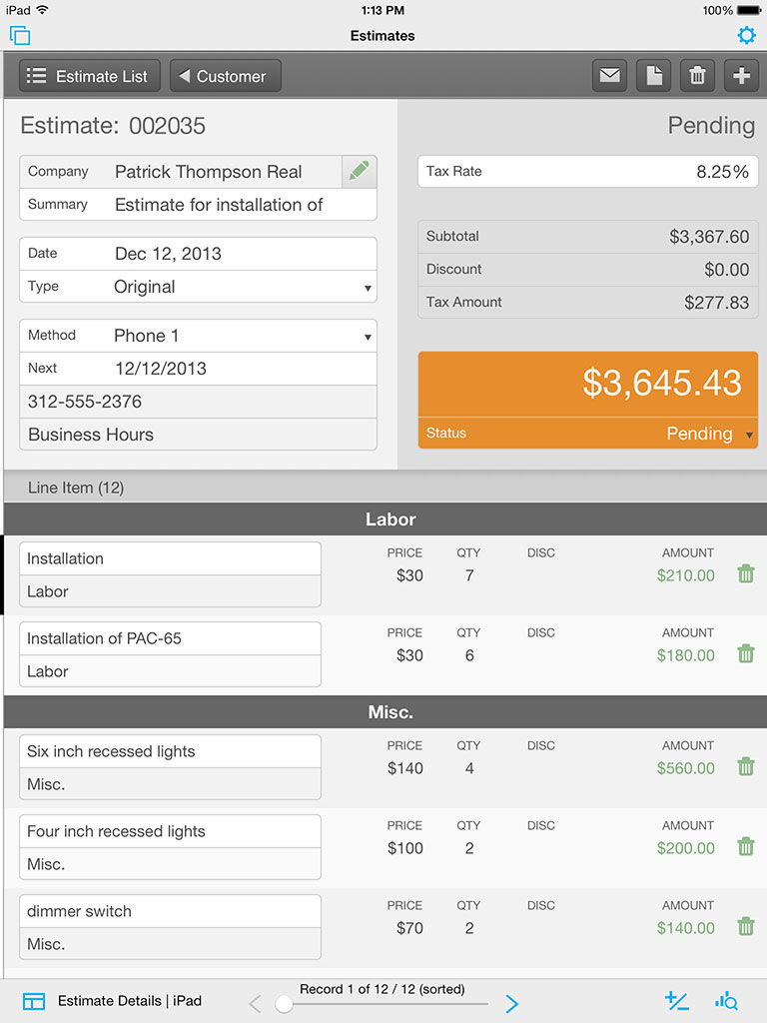Open the Estimate List
This screenshot has height=1023, width=767.
[x=89, y=76]
